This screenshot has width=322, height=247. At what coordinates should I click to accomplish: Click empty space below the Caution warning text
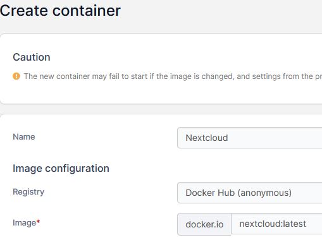(160, 93)
